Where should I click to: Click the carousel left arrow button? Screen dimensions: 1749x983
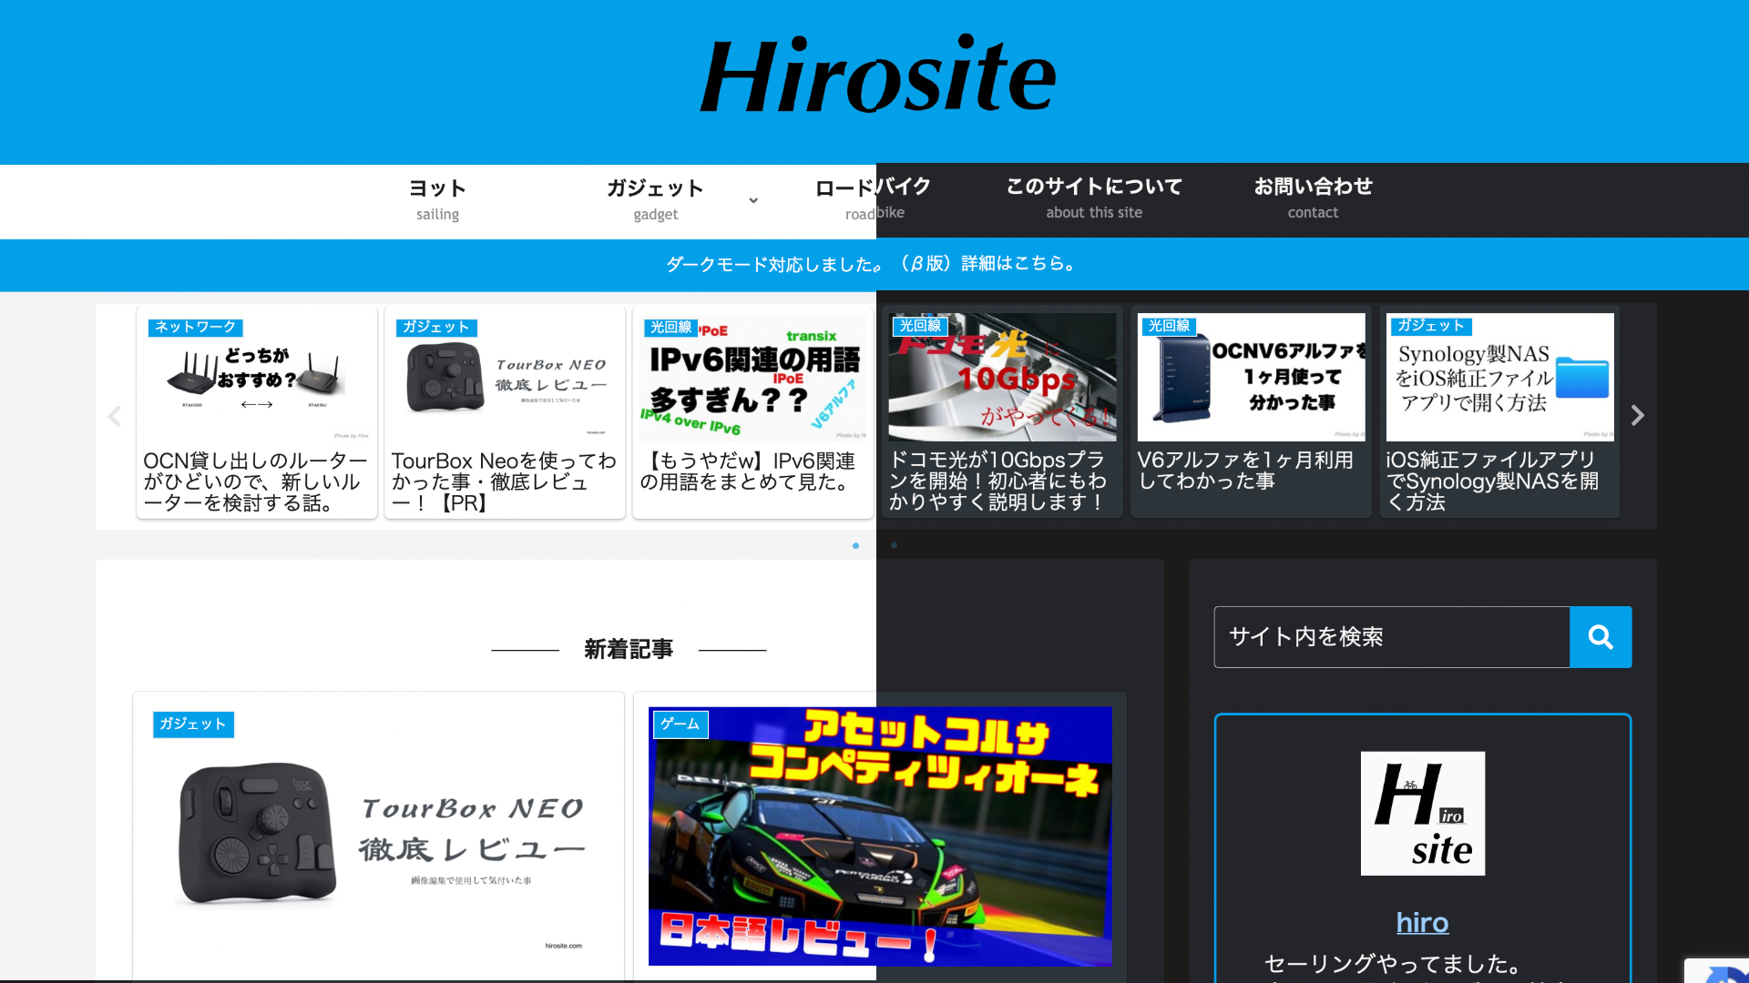[114, 415]
